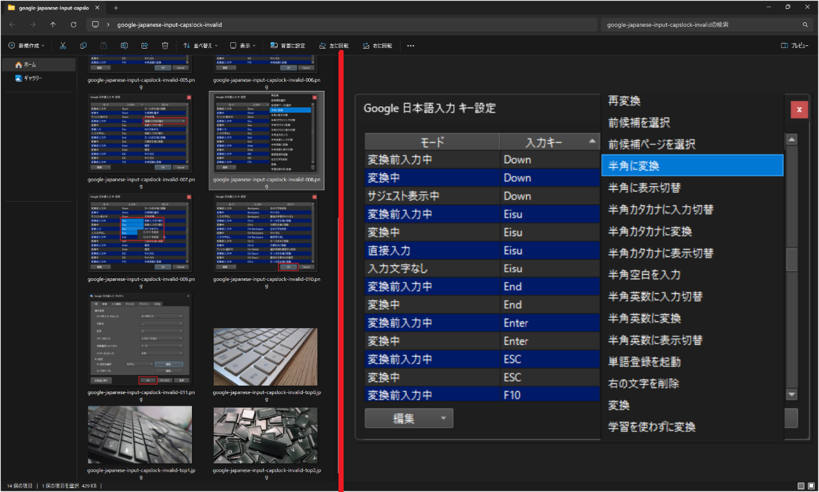Image resolution: width=819 pixels, height=492 pixels.
Task: Open ギャラリー from the sidebar
Action: [x=35, y=79]
